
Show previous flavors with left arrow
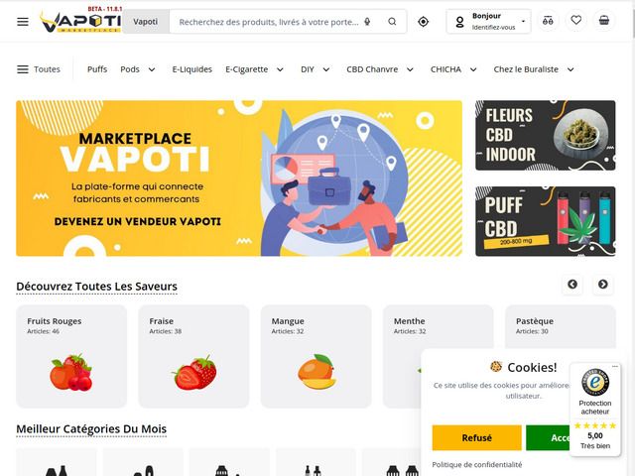[572, 285]
